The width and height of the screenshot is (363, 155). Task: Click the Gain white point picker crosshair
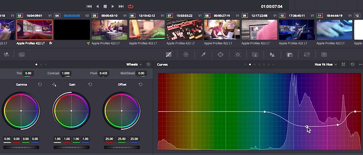click(x=54, y=85)
